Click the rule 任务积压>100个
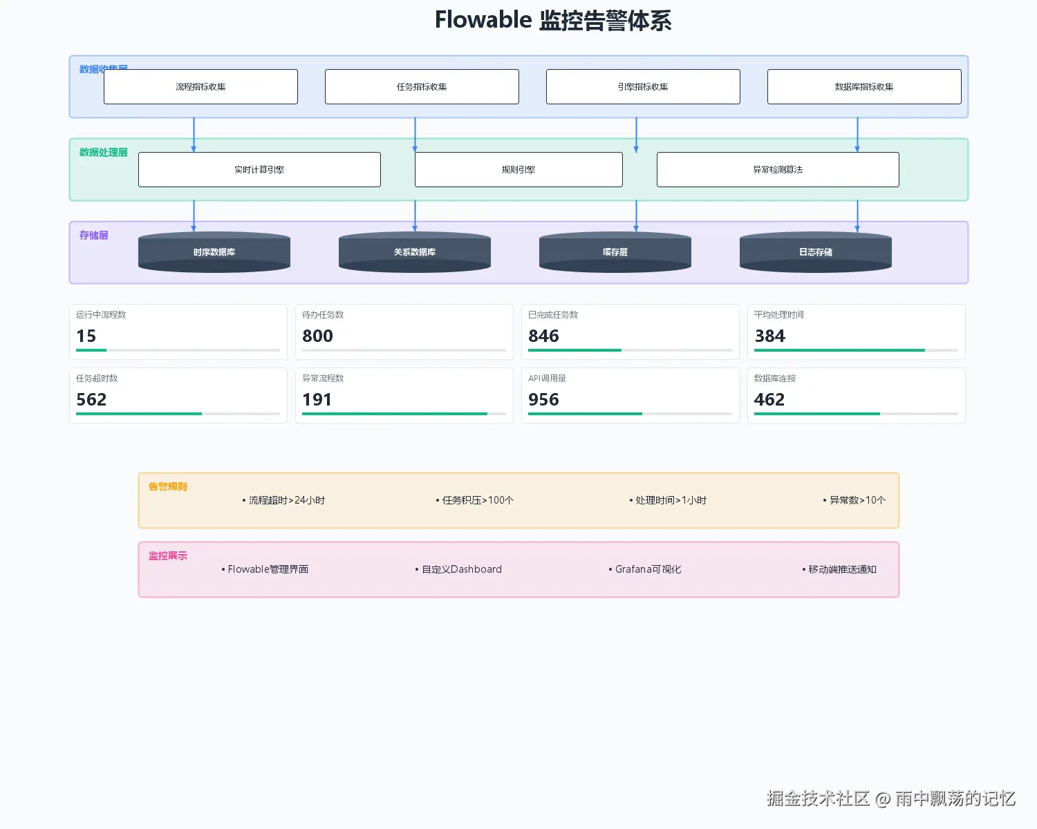1037x829 pixels. (475, 500)
